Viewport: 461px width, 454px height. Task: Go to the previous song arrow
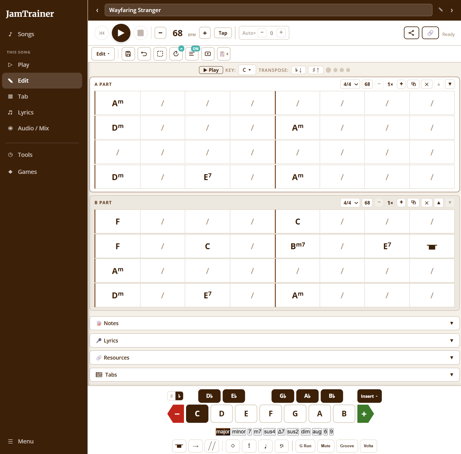pyautogui.click(x=97, y=10)
